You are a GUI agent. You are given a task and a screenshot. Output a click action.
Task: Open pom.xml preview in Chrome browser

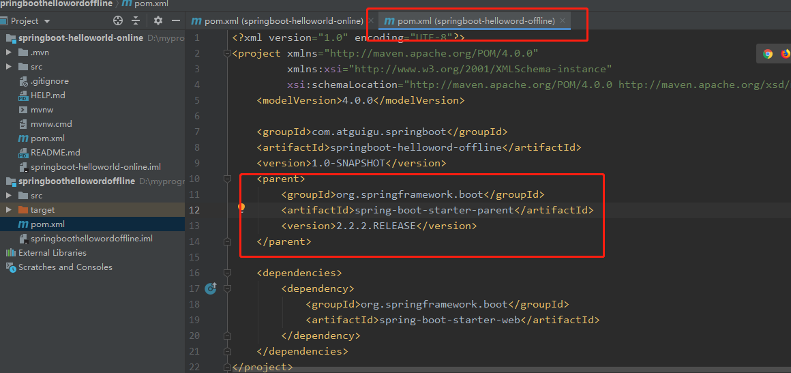click(x=768, y=53)
